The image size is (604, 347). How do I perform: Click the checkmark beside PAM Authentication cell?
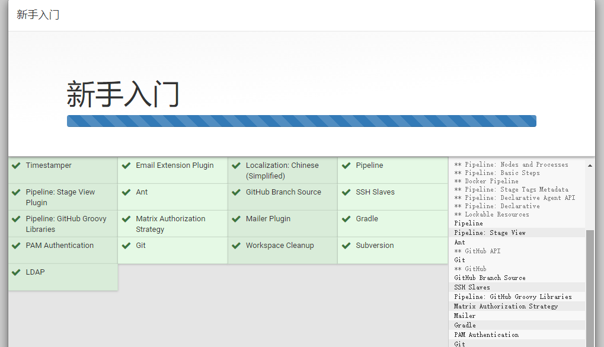[x=16, y=246]
